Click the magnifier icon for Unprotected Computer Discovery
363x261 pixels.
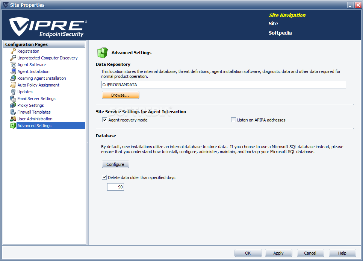pos(13,58)
